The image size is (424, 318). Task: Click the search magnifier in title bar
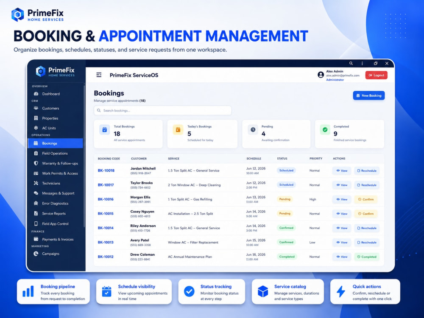[351, 63]
